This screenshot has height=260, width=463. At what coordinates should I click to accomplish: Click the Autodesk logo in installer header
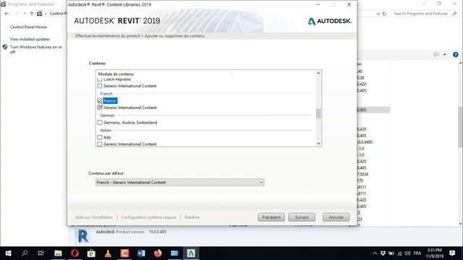330,21
